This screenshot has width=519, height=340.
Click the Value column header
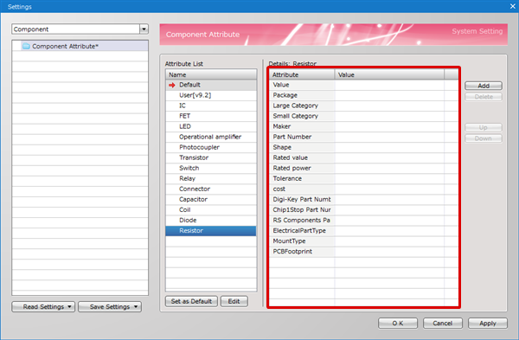coord(389,74)
